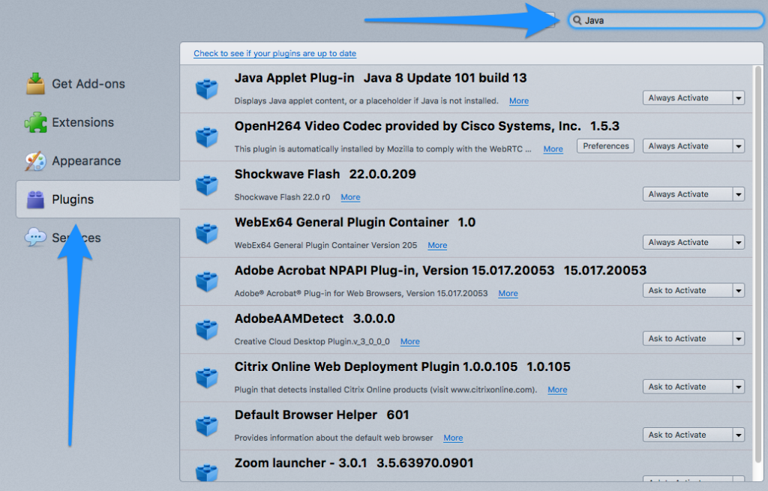The image size is (768, 491).
Task: Open Citrix Online Plugin activation dropdown
Action: tap(694, 387)
